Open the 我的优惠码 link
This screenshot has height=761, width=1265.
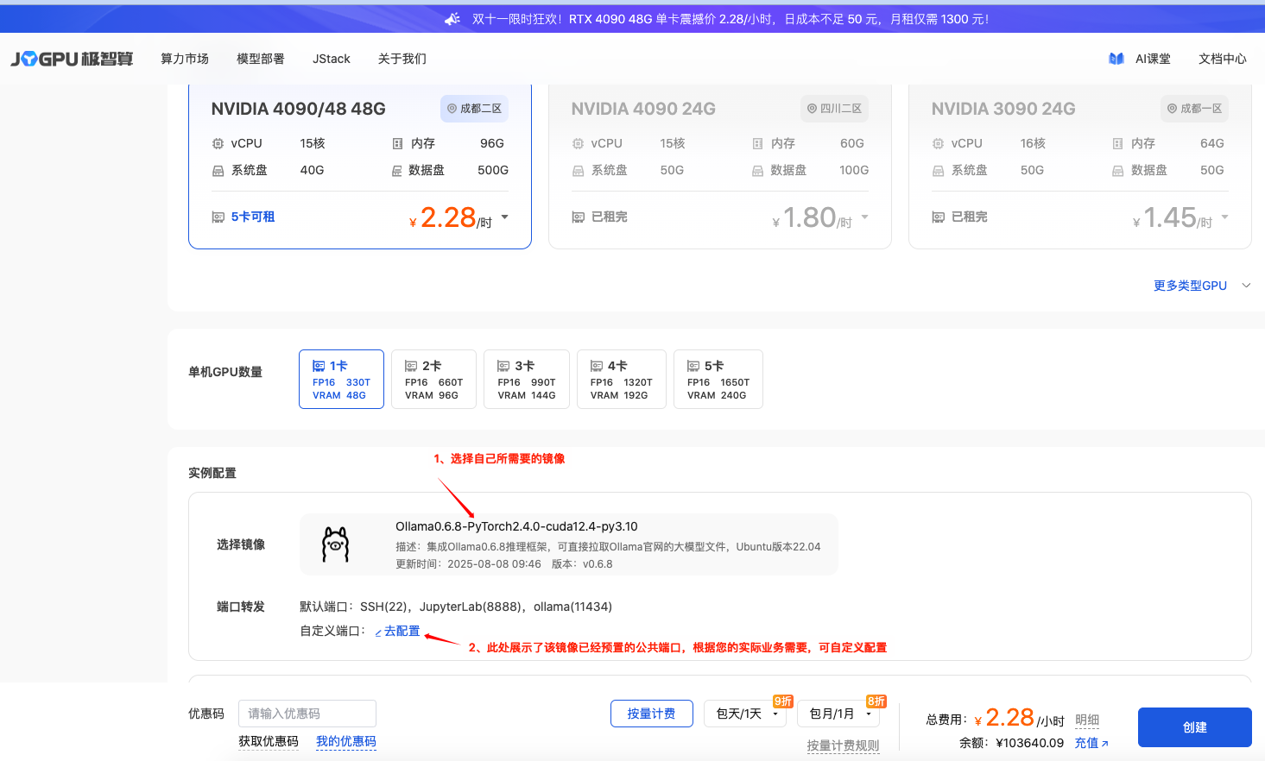(x=345, y=741)
